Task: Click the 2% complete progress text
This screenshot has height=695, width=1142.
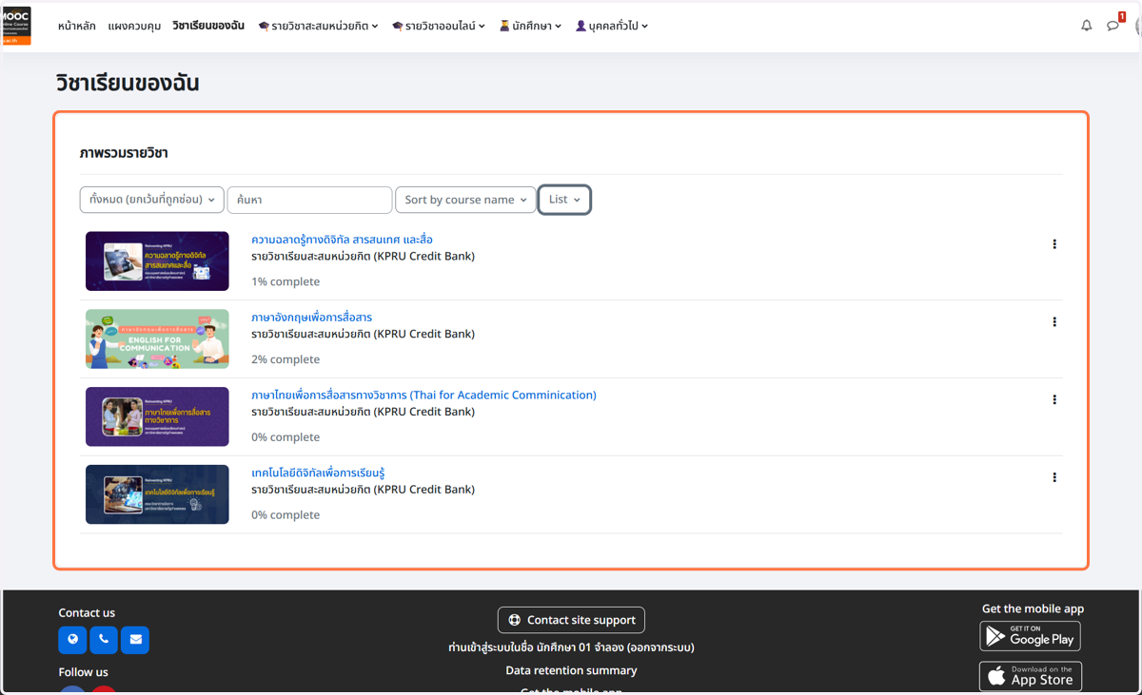Action: click(285, 359)
